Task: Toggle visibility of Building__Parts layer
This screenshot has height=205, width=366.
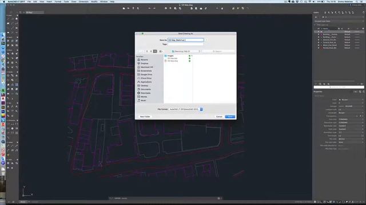Action: (319, 37)
